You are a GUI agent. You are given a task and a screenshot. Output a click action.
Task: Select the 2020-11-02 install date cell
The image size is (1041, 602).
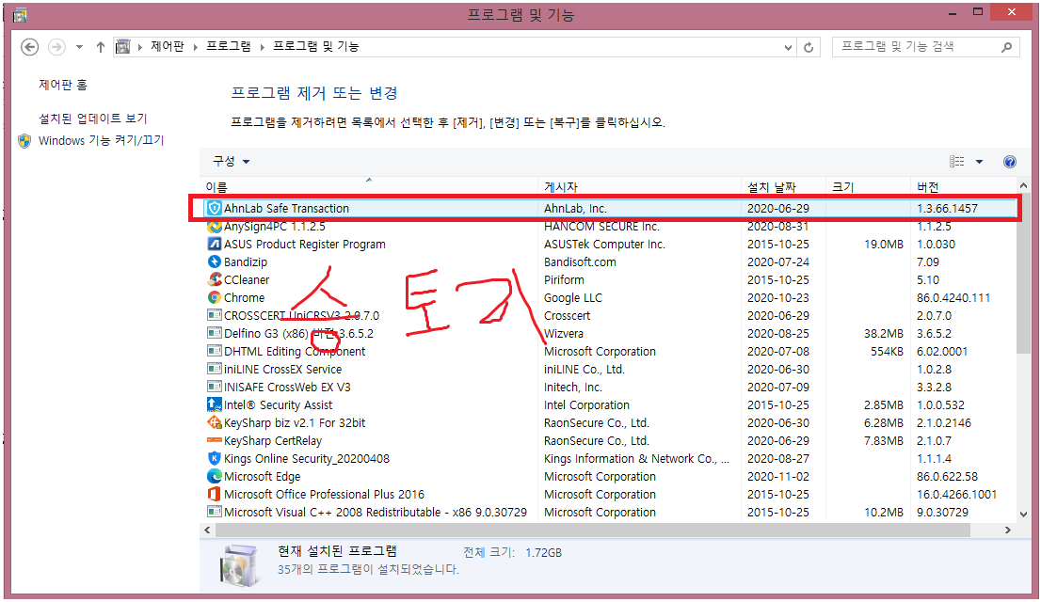click(778, 477)
